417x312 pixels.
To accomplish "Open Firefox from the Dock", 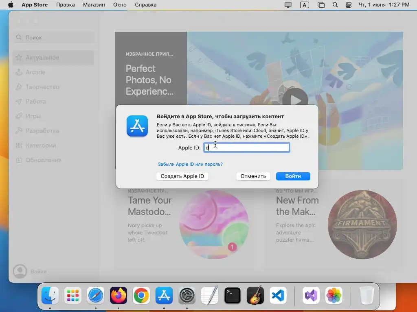I will tap(119, 295).
